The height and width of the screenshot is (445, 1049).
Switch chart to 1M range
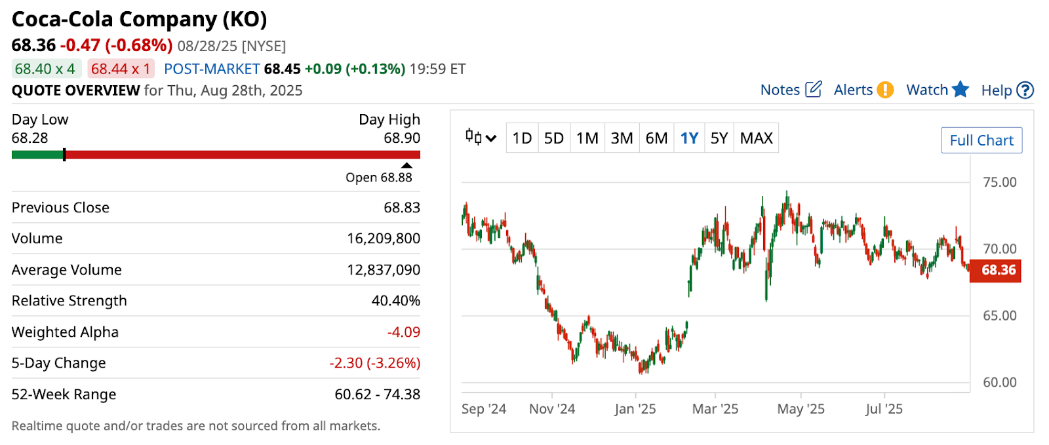[587, 138]
